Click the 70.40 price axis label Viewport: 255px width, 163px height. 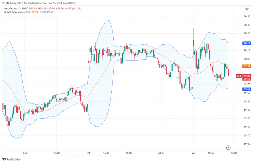246,25
